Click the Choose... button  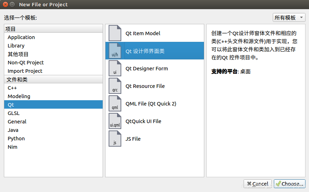pos(290,184)
